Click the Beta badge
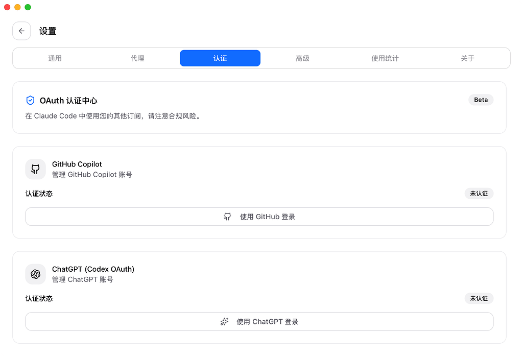This screenshot has width=523, height=357. pos(481,100)
